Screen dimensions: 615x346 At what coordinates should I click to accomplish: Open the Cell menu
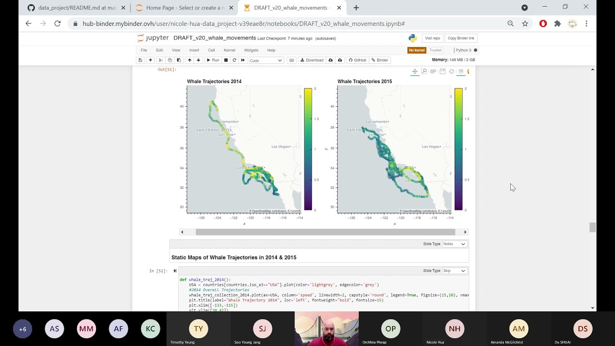click(x=211, y=50)
